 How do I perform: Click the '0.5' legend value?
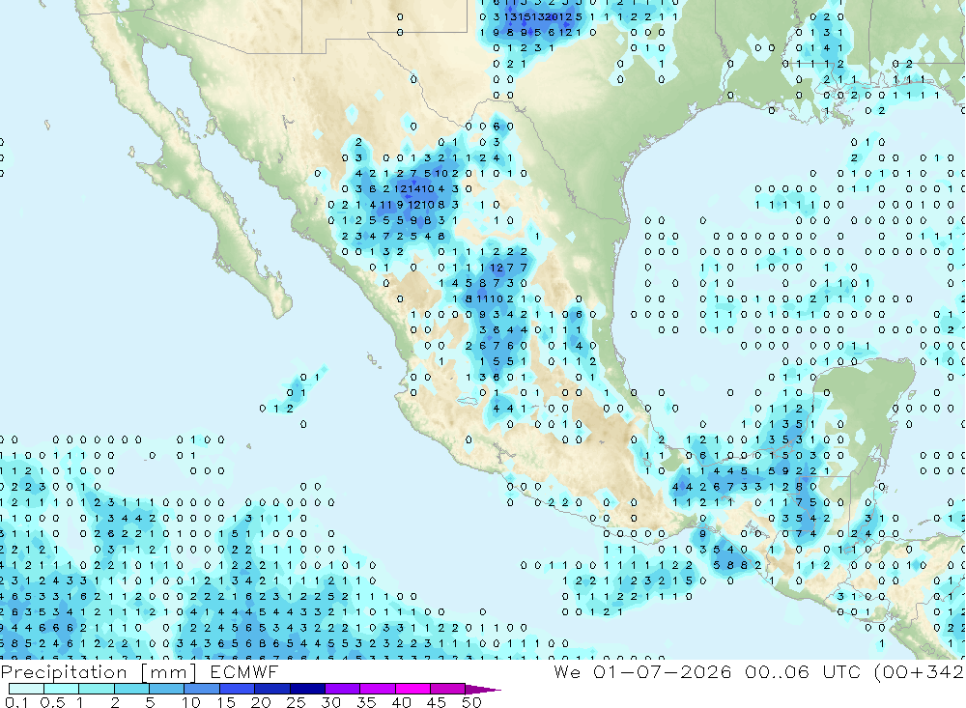click(x=52, y=702)
